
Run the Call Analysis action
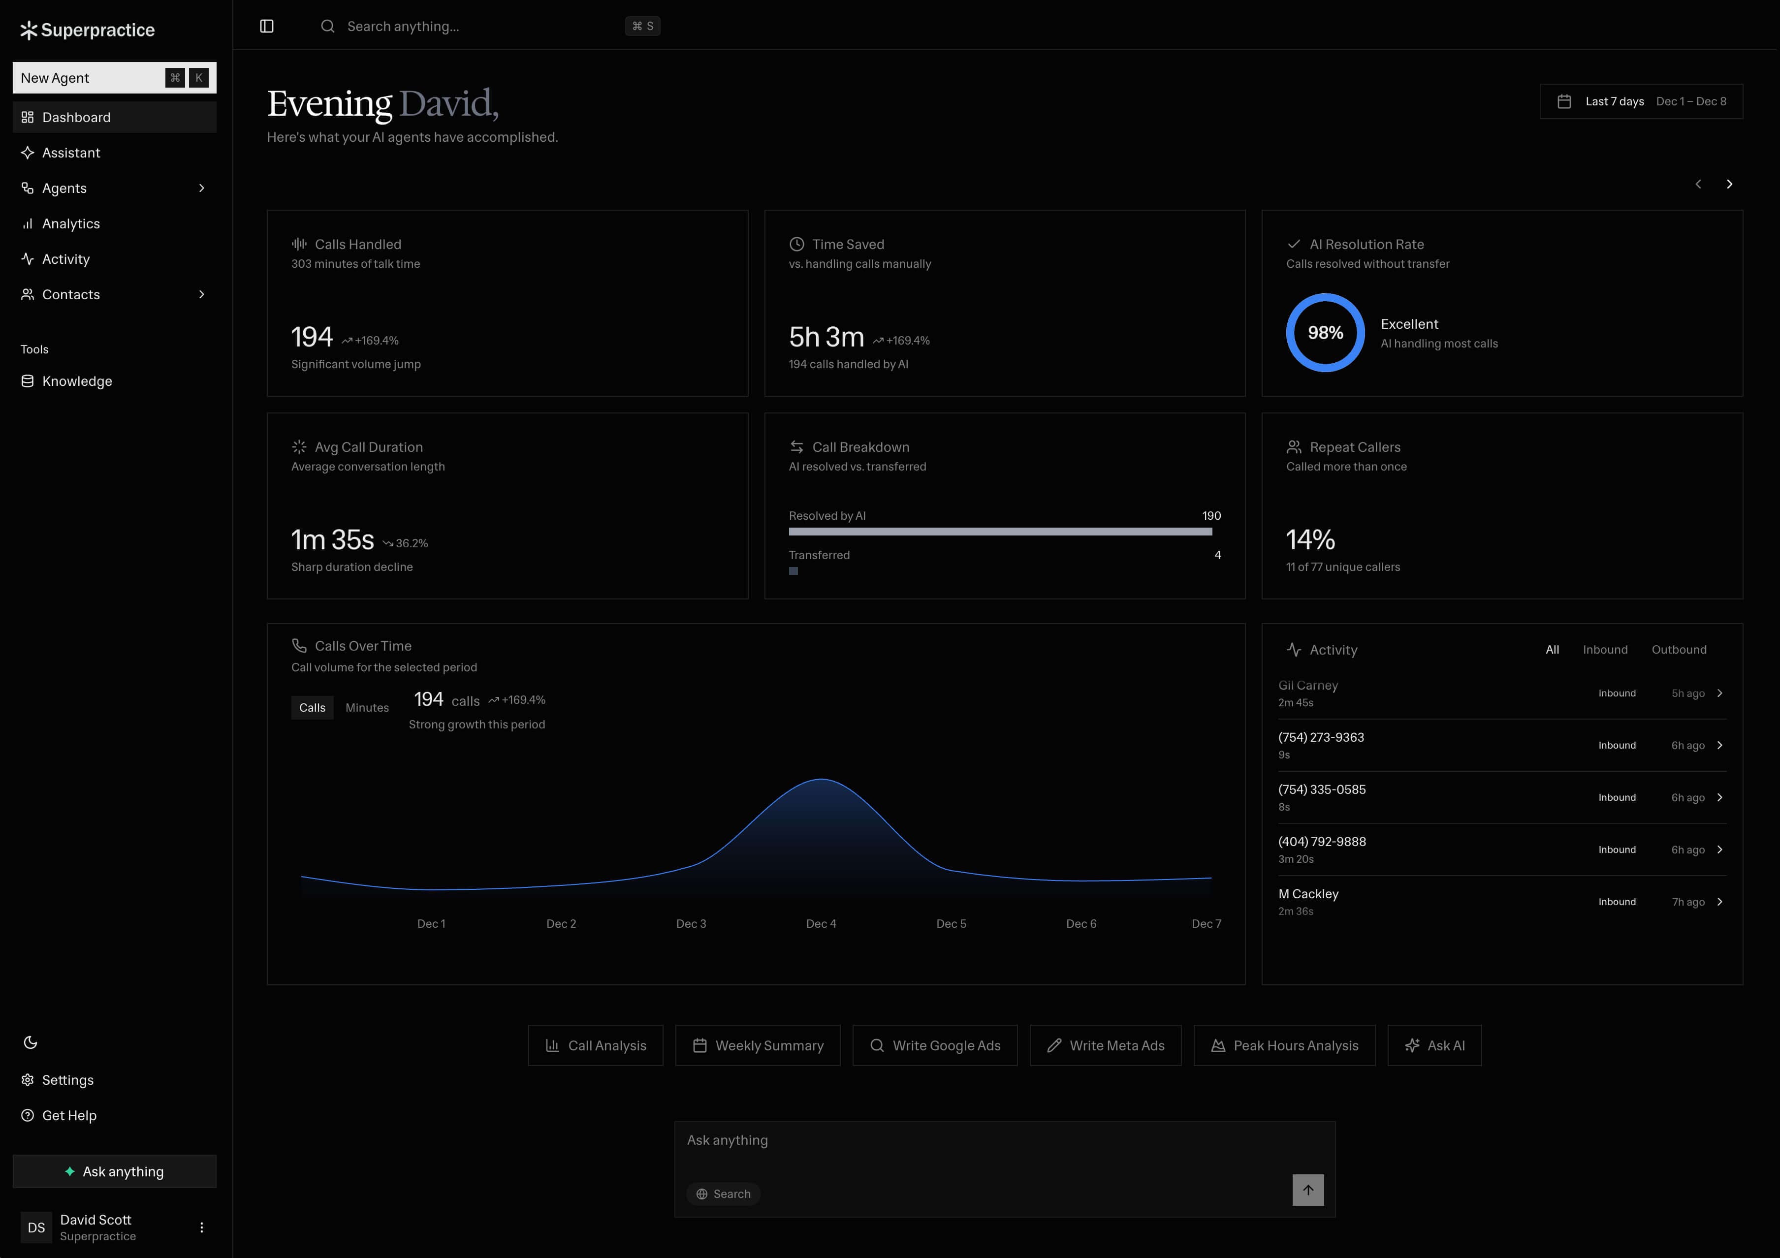click(596, 1045)
